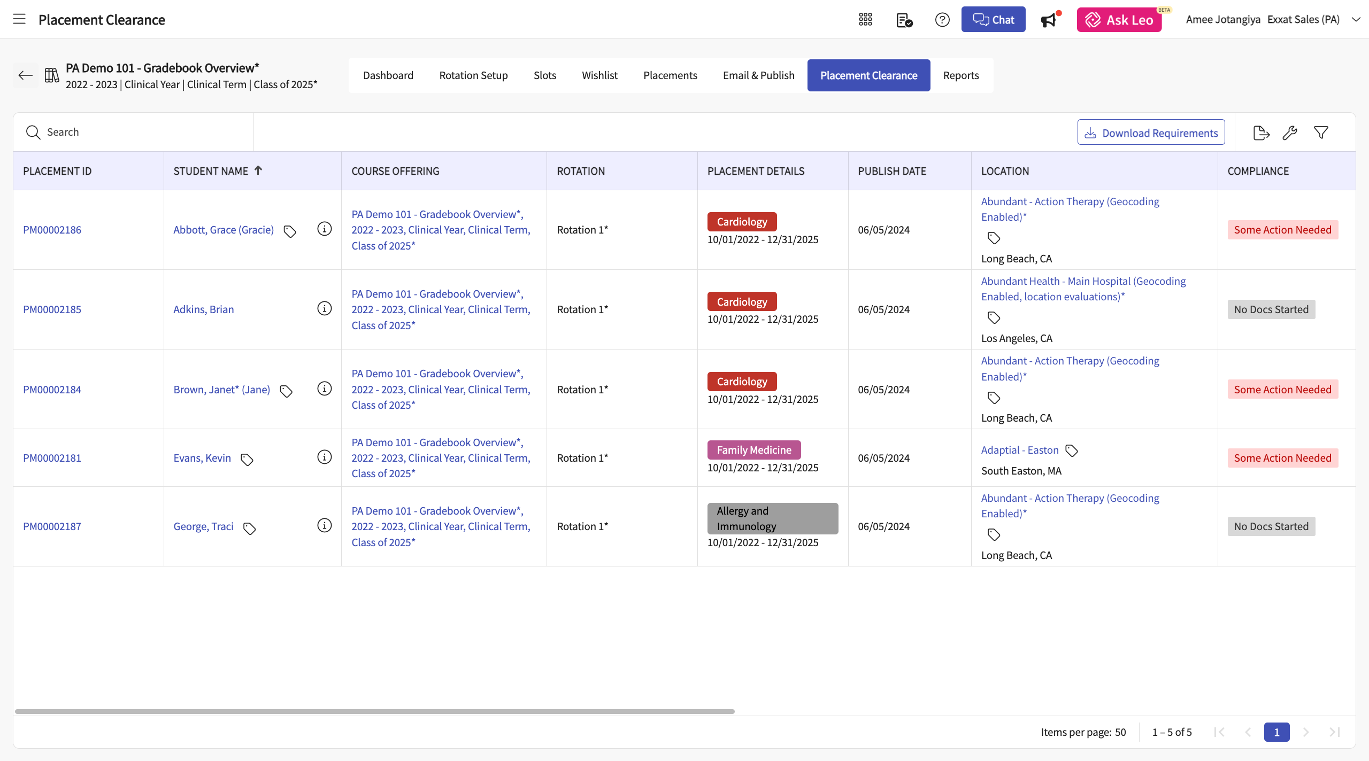Open Items per page selector
This screenshot has width=1369, height=761.
point(1120,732)
